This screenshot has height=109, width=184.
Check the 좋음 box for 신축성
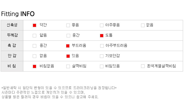pos(68,25)
